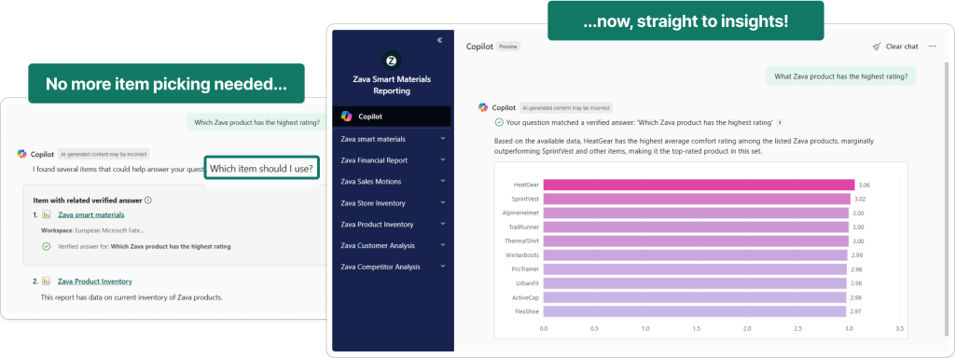Expand the Zava Financial Report chevron

pos(443,160)
